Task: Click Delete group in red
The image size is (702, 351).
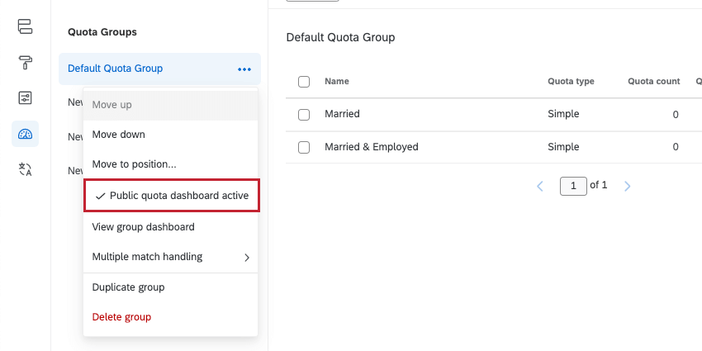Action: [121, 317]
